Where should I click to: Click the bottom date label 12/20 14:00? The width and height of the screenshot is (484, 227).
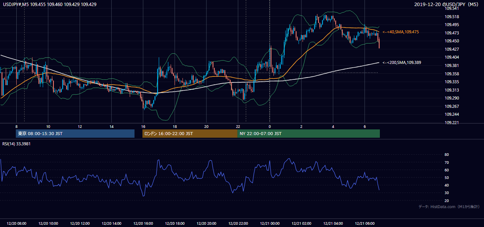tap(111, 224)
